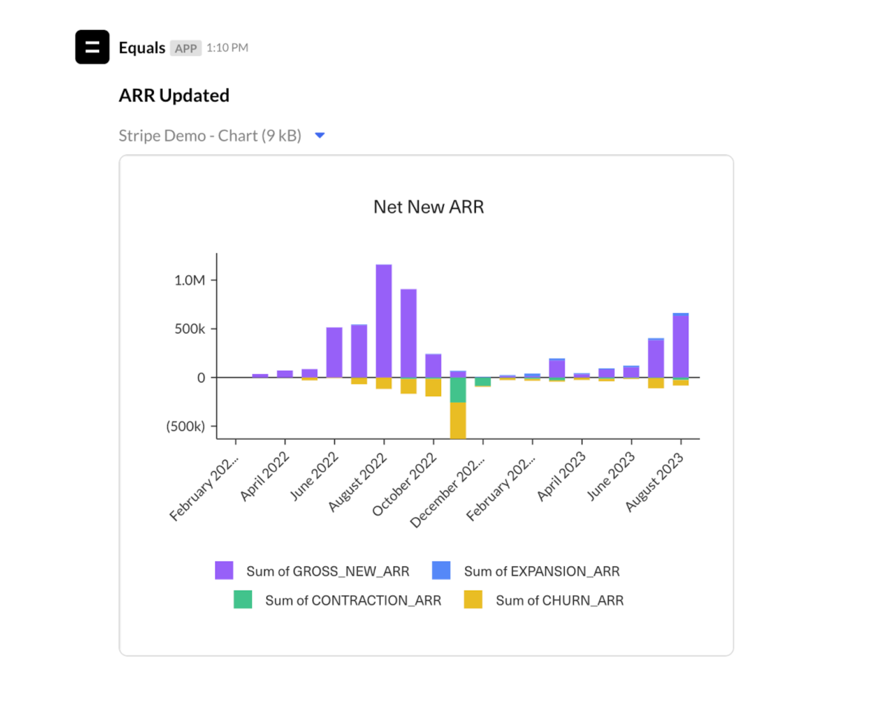The width and height of the screenshot is (874, 705).
Task: Click the June 2022 x-axis label
Action: click(314, 476)
